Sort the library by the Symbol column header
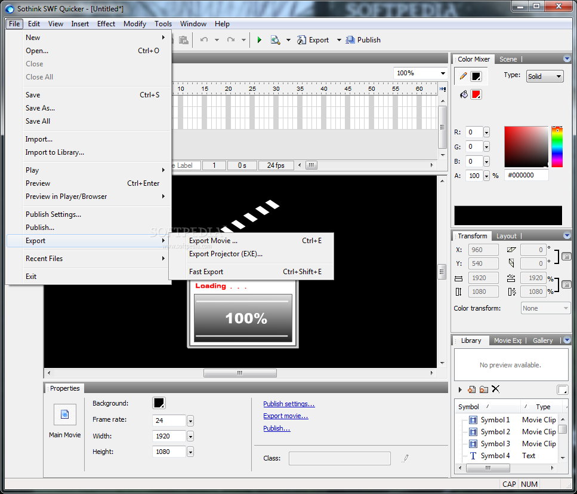This screenshot has height=494, width=577. tap(487, 407)
